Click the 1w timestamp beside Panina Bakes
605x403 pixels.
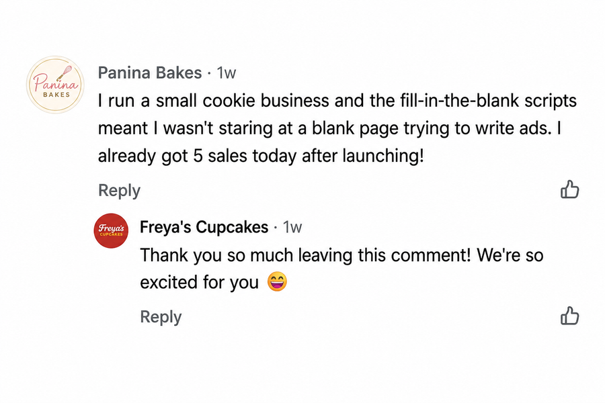coord(226,73)
